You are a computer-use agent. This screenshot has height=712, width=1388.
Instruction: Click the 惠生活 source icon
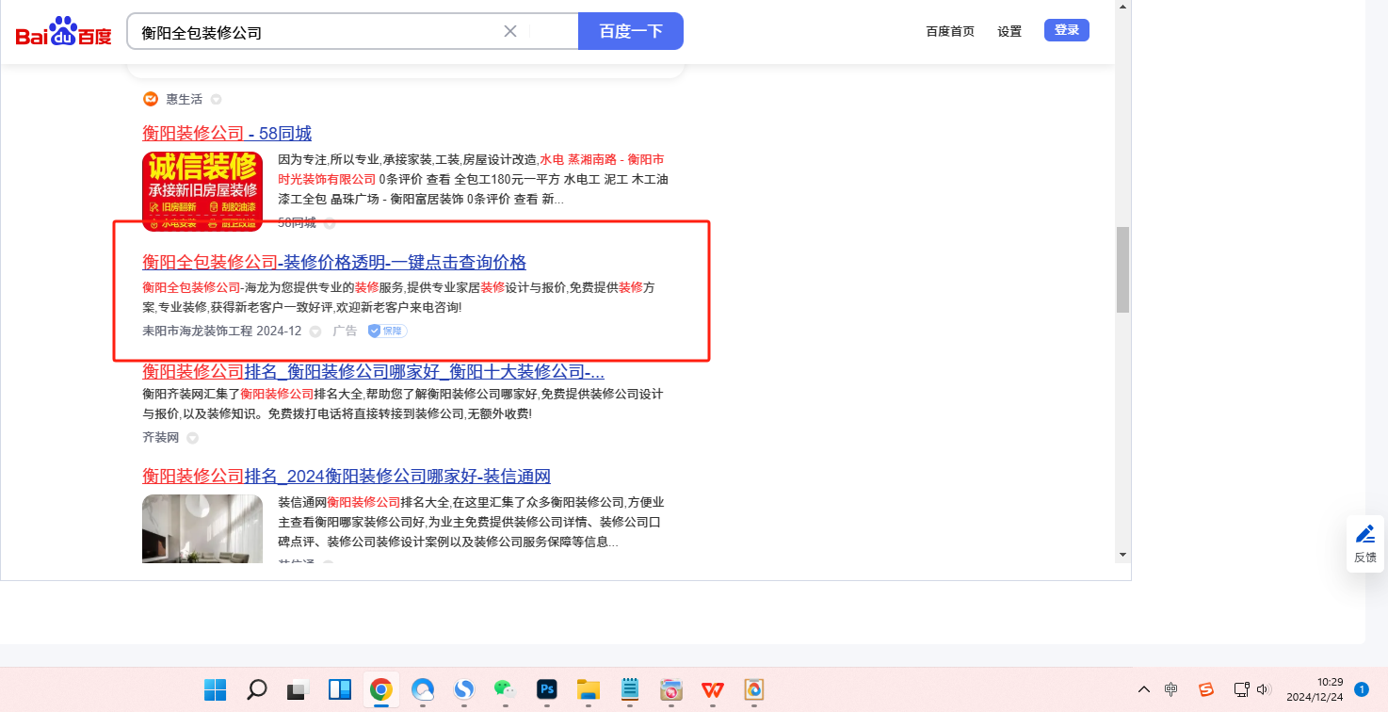click(151, 99)
